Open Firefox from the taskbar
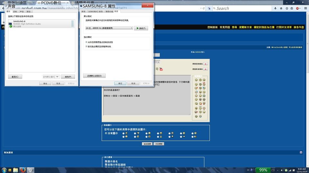309x173 pixels. (x=23, y=170)
